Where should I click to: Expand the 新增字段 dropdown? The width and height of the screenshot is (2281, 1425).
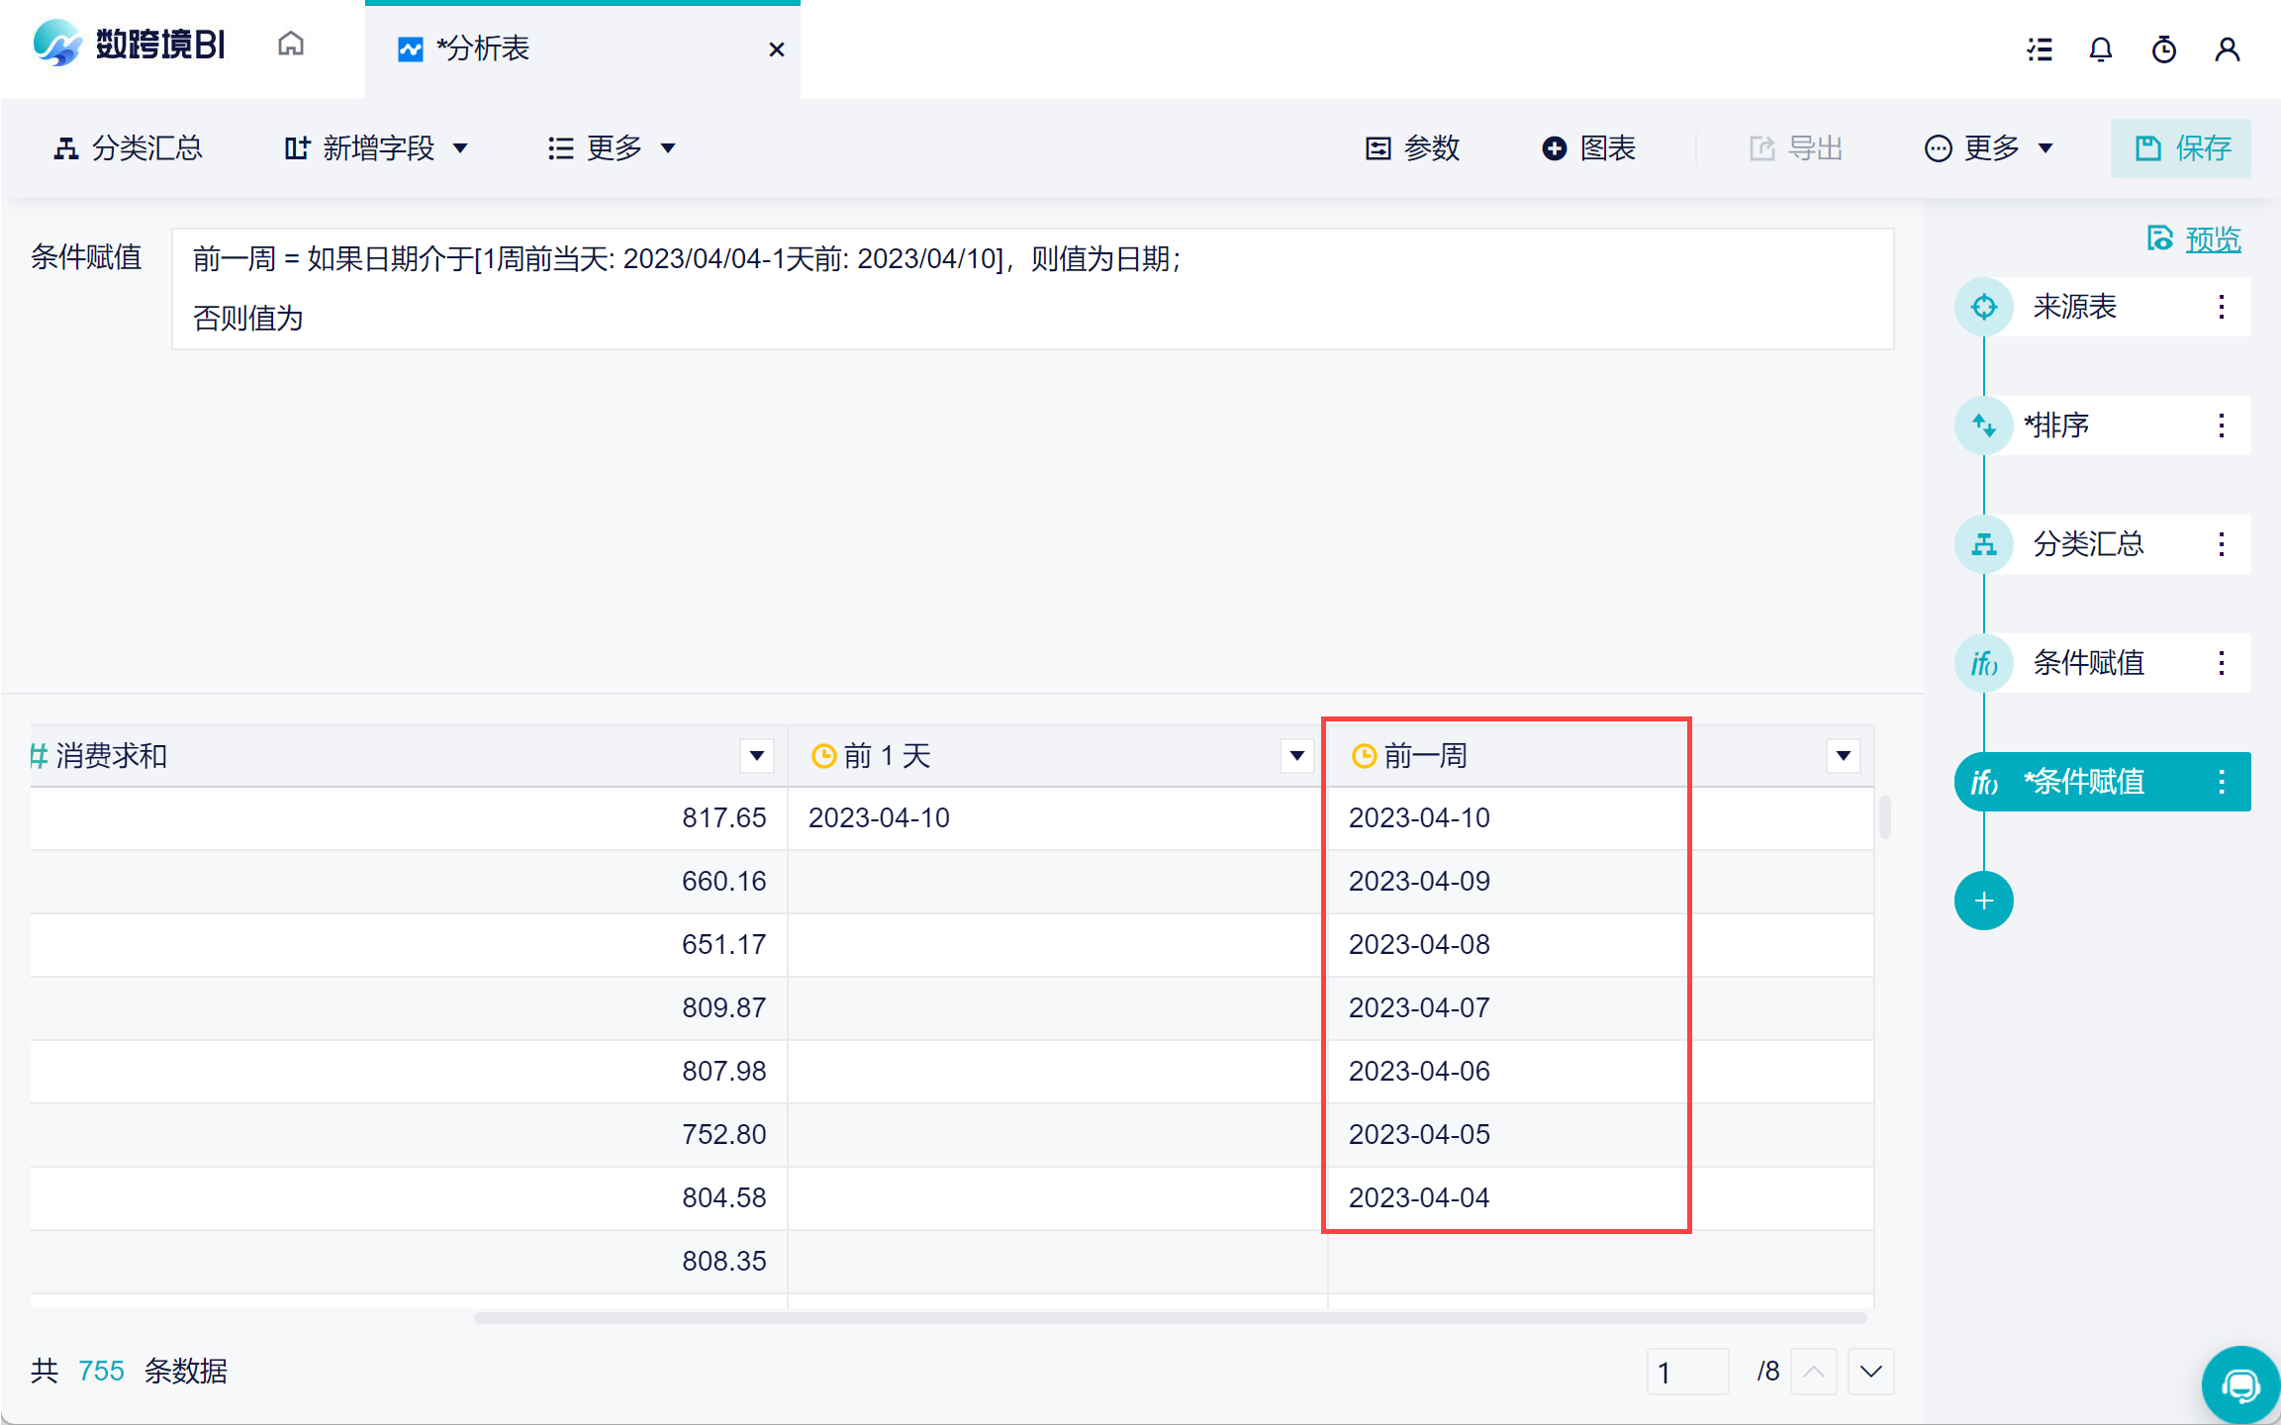tap(376, 148)
